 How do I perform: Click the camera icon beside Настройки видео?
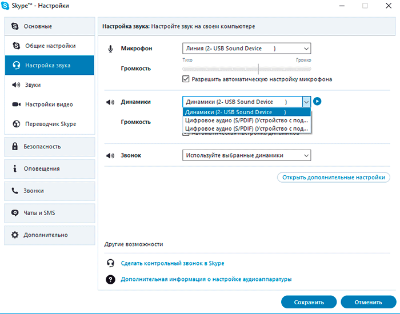pyautogui.click(x=17, y=104)
